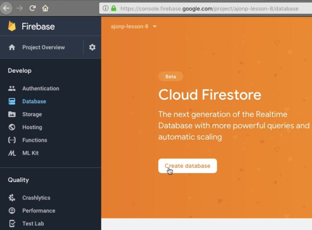
Task: Open Storage via its image icon
Action: pyautogui.click(x=12, y=114)
